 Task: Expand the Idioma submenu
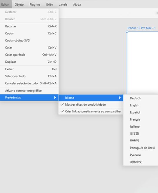91,98
